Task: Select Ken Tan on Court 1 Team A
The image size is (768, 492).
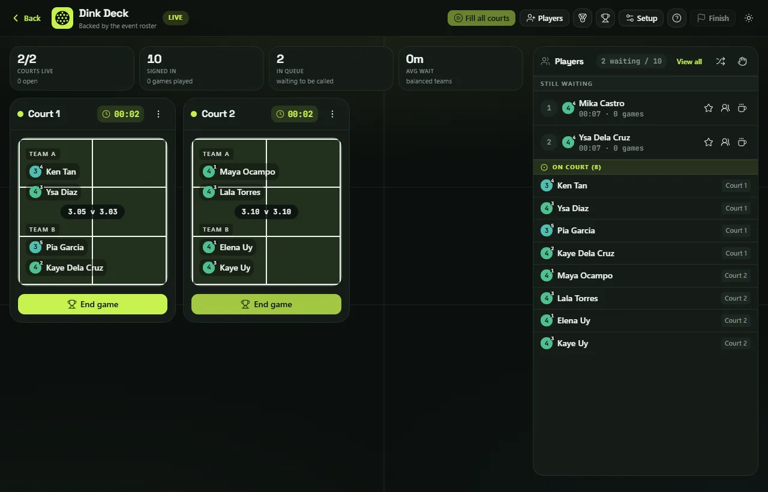Action: pos(53,172)
